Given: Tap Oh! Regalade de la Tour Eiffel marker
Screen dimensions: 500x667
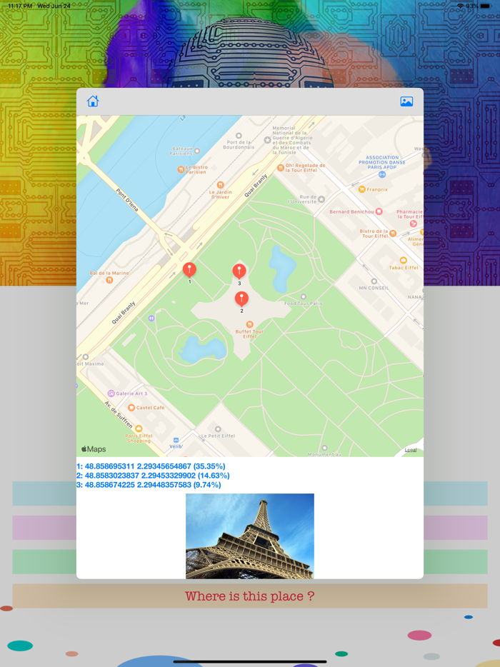Looking at the screenshot, I should click(x=281, y=168).
